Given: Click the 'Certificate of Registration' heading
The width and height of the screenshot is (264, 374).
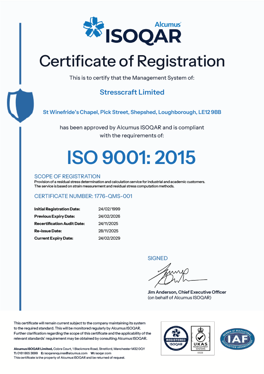Looking at the screenshot, I should (132, 61).
